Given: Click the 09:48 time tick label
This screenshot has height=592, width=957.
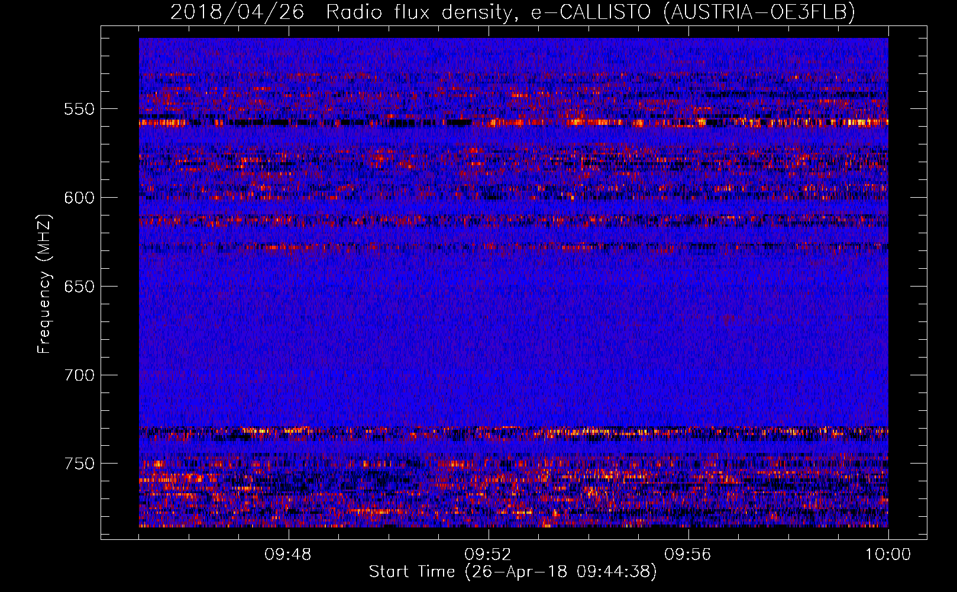Looking at the screenshot, I should tap(288, 555).
